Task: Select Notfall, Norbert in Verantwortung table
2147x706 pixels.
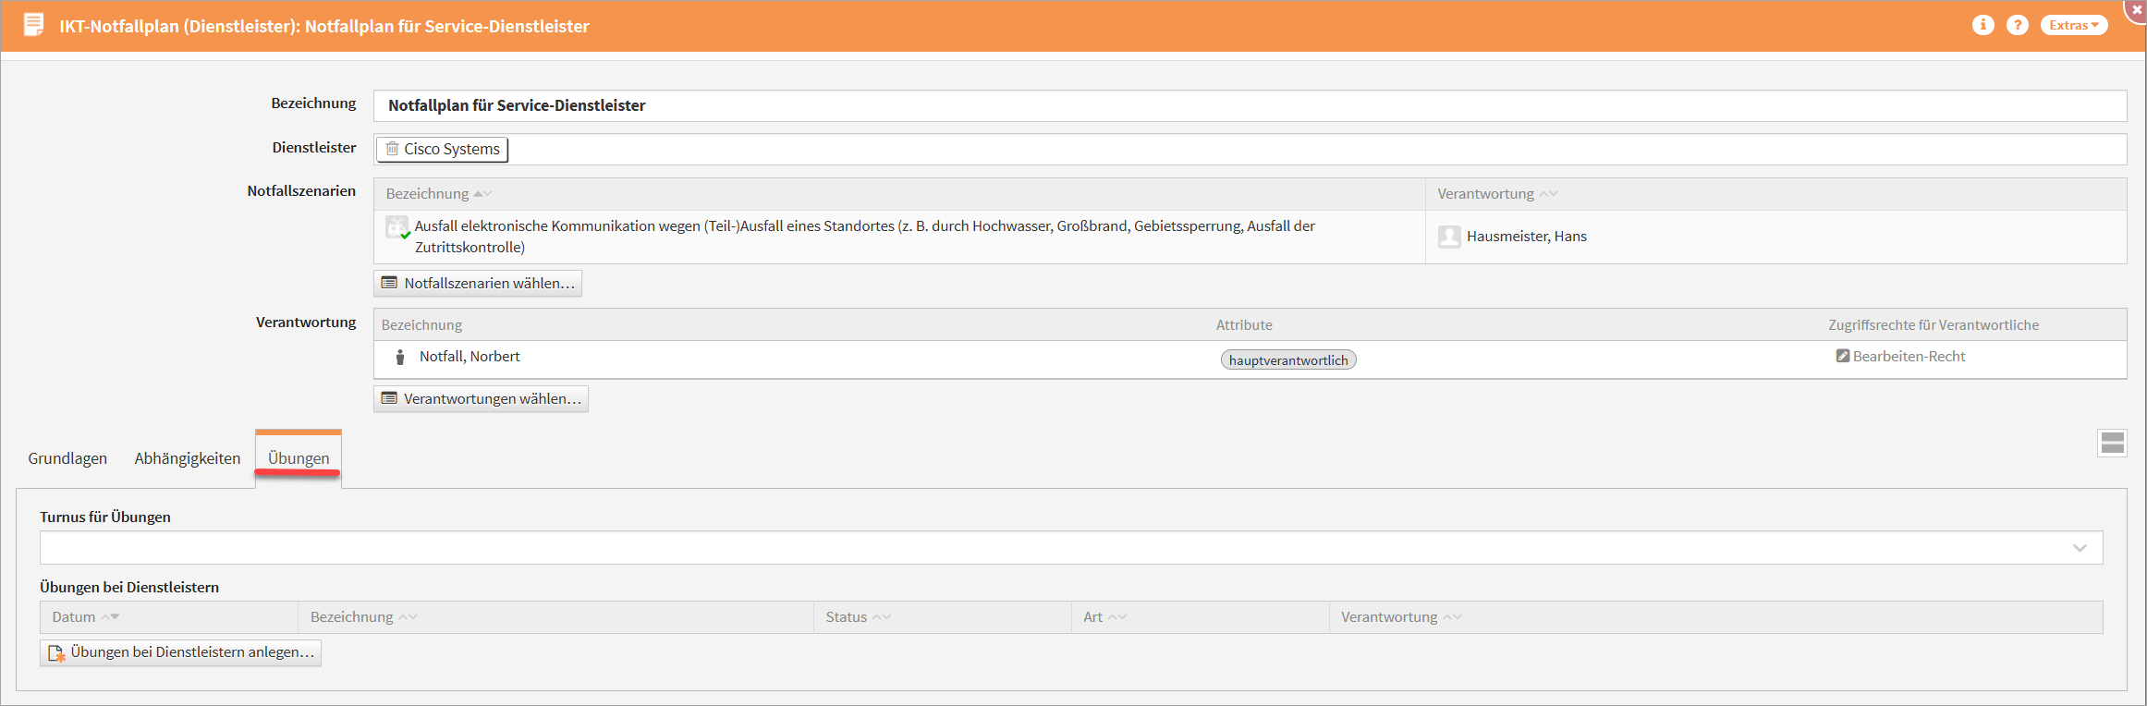Action: click(x=470, y=357)
